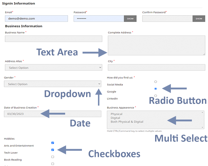Uncheck the Arts and Entertainment checkbox

[53, 143]
